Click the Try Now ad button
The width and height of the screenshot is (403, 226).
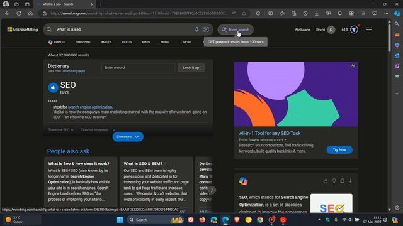339,149
